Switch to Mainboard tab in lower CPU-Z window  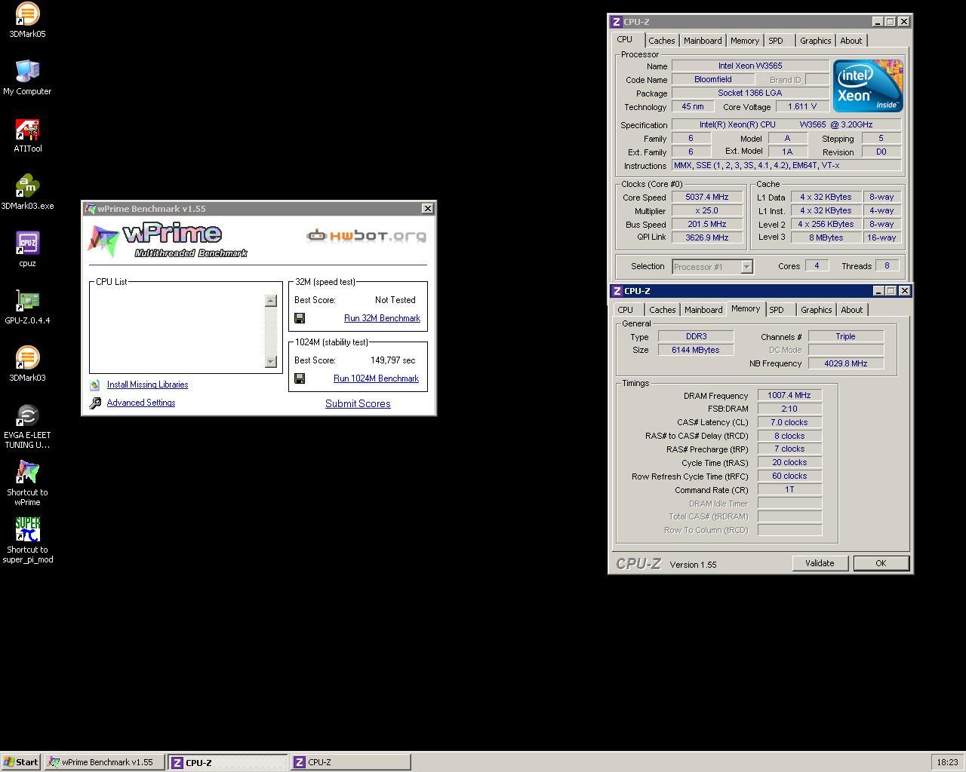(703, 310)
